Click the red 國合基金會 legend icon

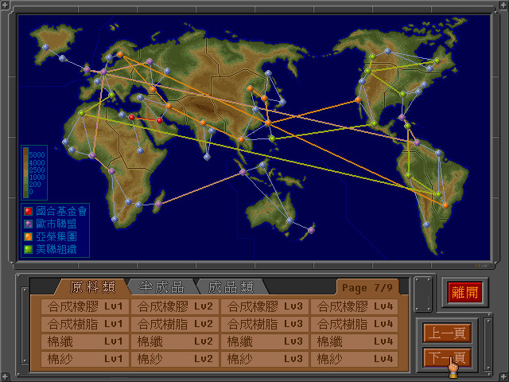click(x=29, y=211)
